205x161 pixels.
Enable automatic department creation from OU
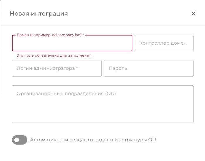20,140
